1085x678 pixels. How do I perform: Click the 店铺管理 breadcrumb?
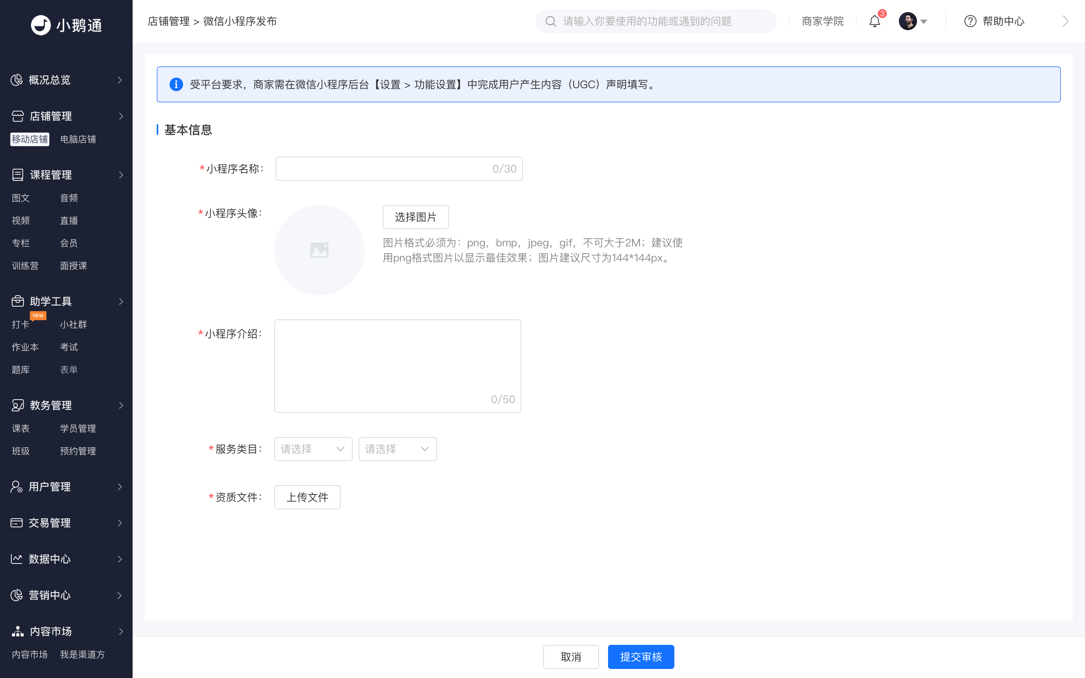168,21
